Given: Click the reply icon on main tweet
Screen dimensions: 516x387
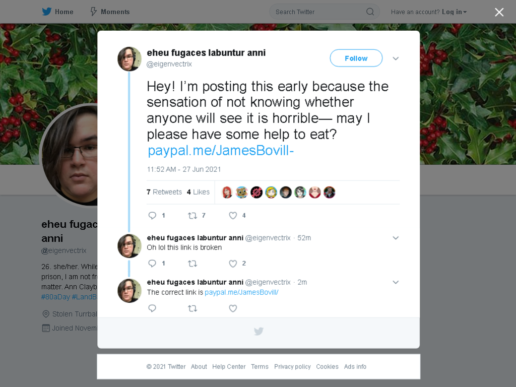Looking at the screenshot, I should (152, 216).
